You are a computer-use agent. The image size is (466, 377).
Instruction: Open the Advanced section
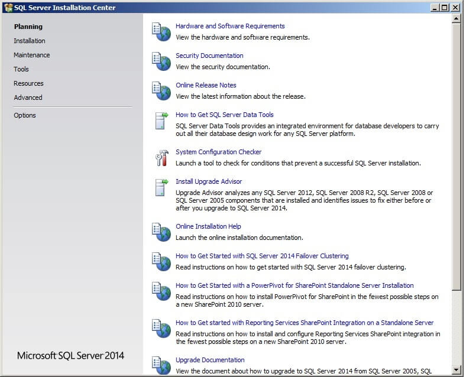point(28,97)
